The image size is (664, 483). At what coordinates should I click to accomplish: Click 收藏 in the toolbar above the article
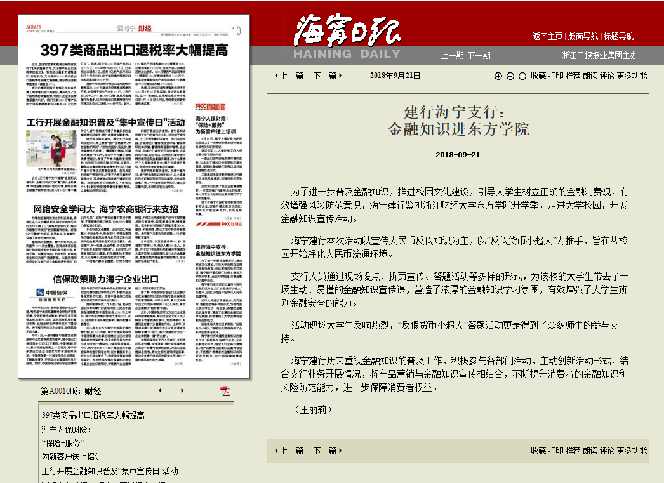click(538, 76)
